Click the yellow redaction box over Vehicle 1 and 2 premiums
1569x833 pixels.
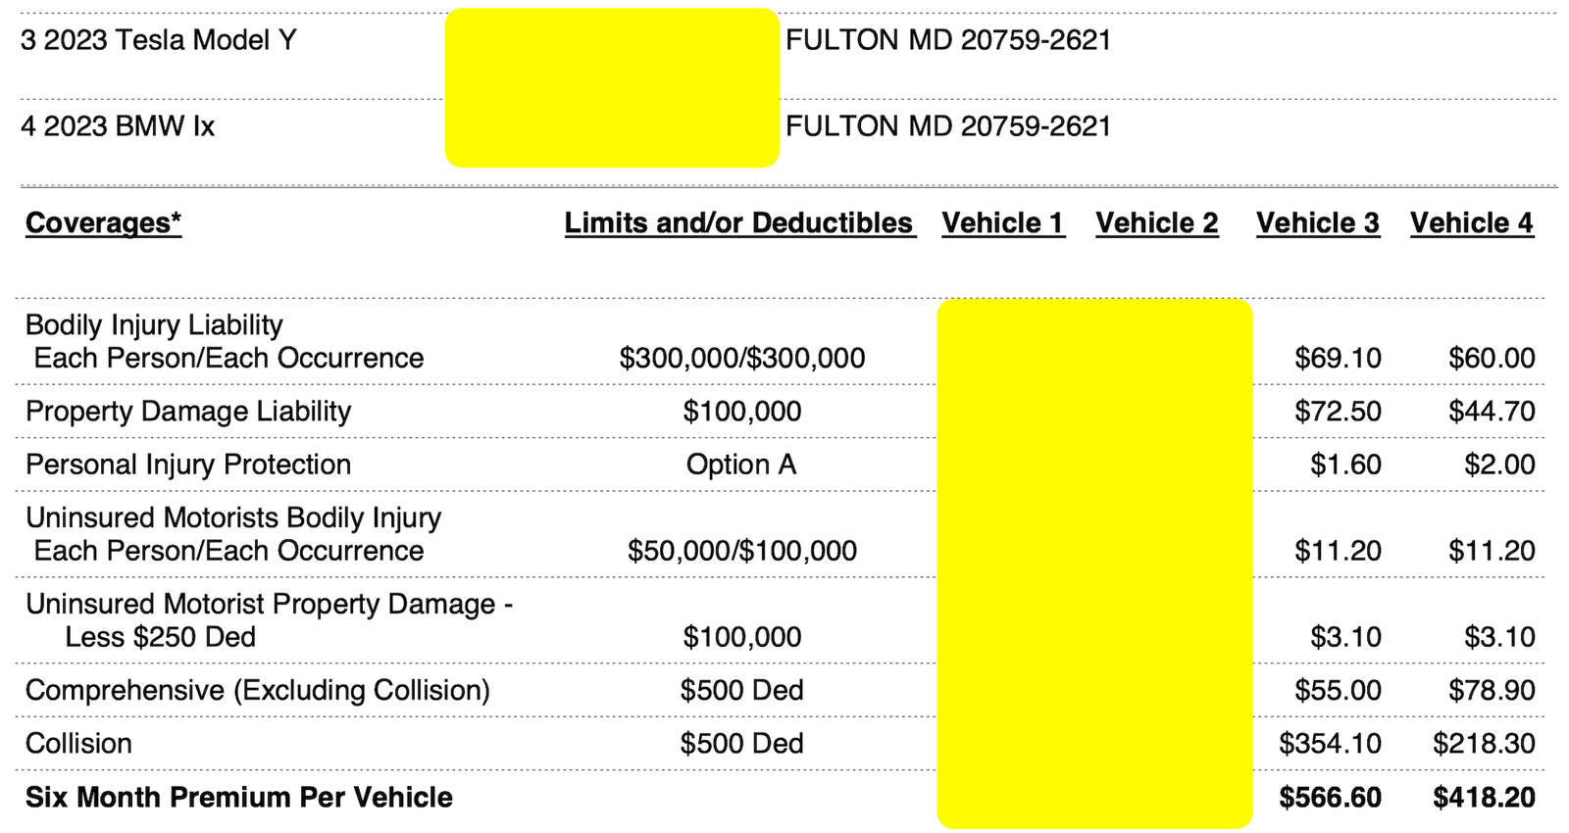(1094, 563)
